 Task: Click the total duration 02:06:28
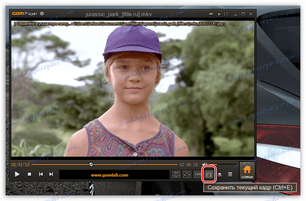click(189, 165)
